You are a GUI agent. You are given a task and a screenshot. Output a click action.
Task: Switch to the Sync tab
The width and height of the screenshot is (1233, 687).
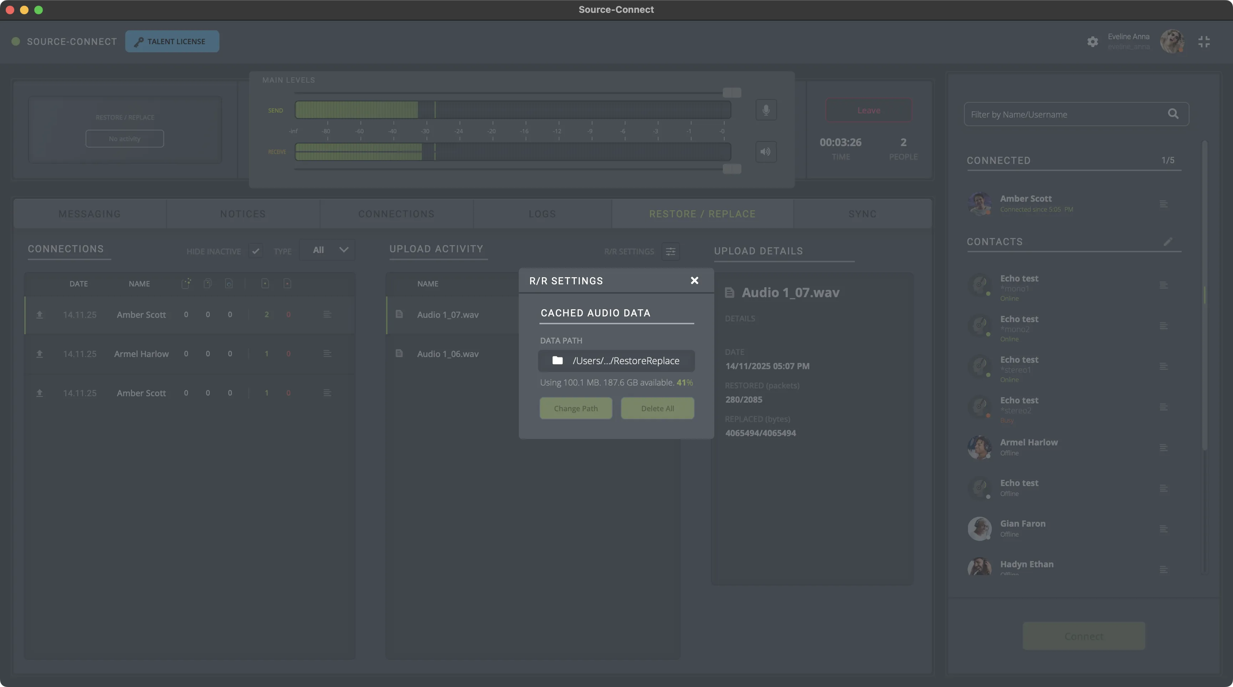(x=863, y=214)
